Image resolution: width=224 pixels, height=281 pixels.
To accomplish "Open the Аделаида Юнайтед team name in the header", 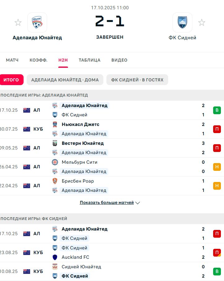I will 37,38.
